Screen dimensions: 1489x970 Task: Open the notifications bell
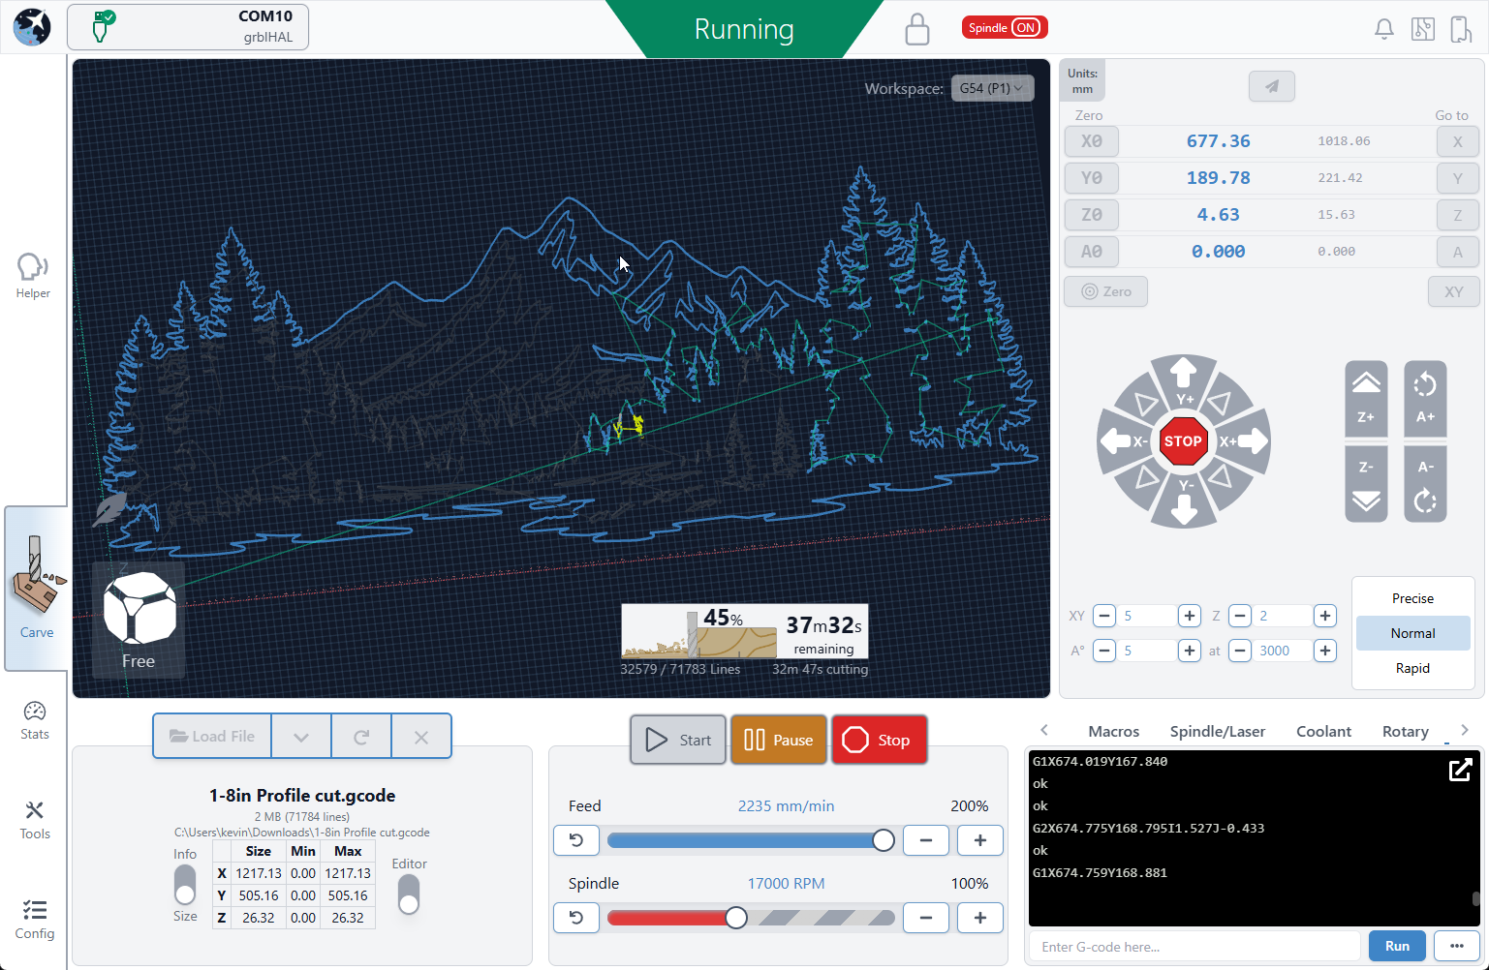coord(1384,29)
